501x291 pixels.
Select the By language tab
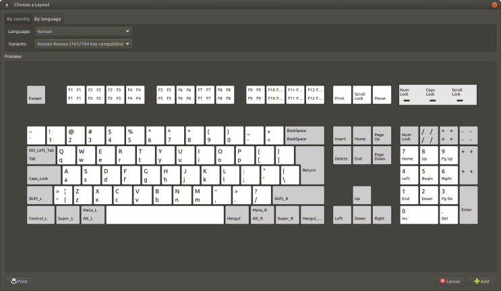[x=48, y=19]
